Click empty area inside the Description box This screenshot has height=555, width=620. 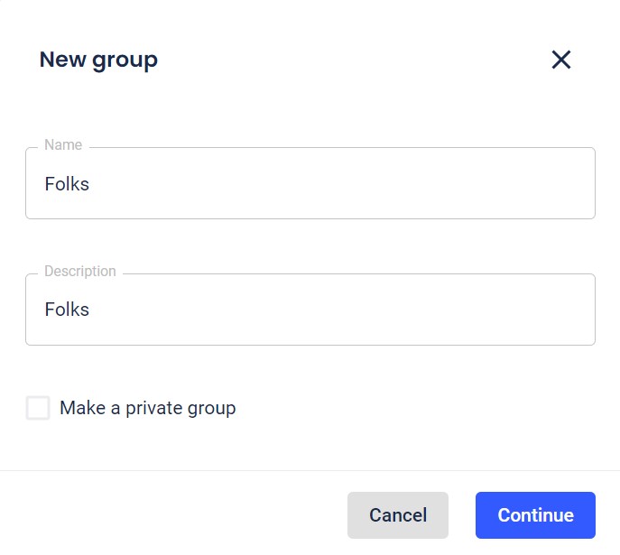tap(340, 310)
